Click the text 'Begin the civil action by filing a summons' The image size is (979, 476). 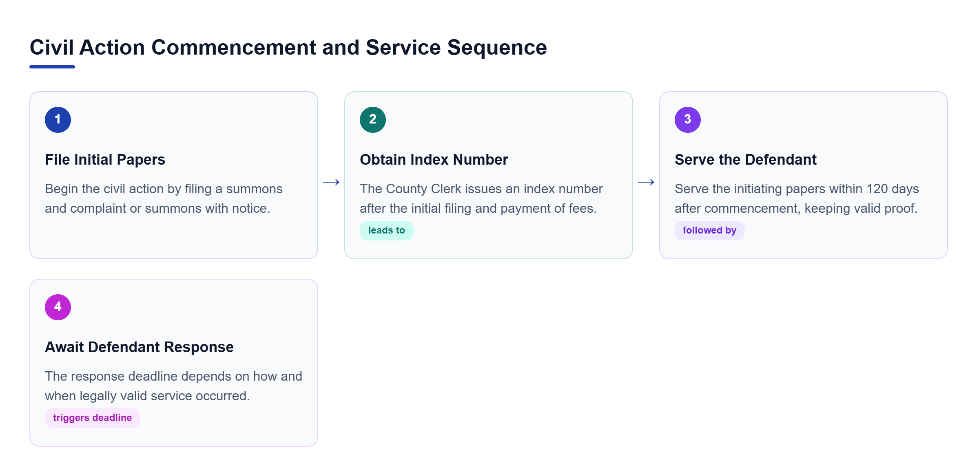point(164,189)
